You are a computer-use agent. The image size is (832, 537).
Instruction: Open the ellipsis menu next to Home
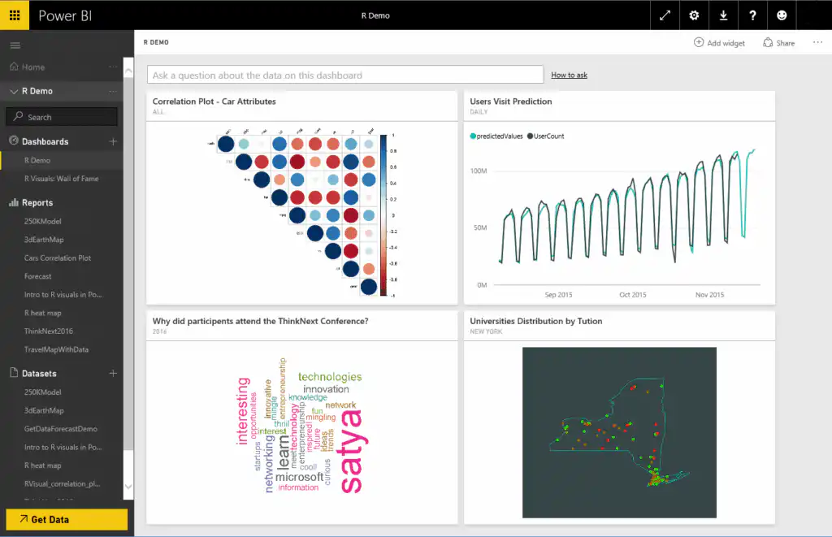coord(113,67)
